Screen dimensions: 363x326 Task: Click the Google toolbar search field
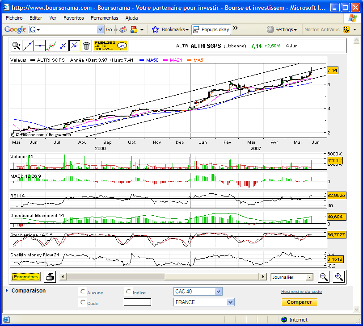pyautogui.click(x=67, y=29)
